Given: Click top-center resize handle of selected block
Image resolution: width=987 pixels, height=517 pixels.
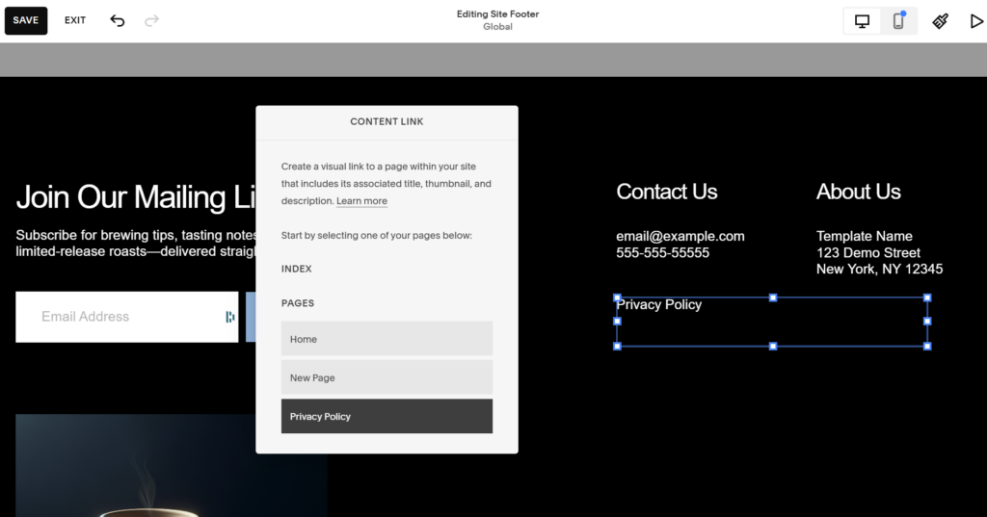Looking at the screenshot, I should (x=772, y=298).
